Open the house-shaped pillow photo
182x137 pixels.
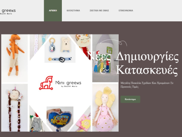(105, 58)
